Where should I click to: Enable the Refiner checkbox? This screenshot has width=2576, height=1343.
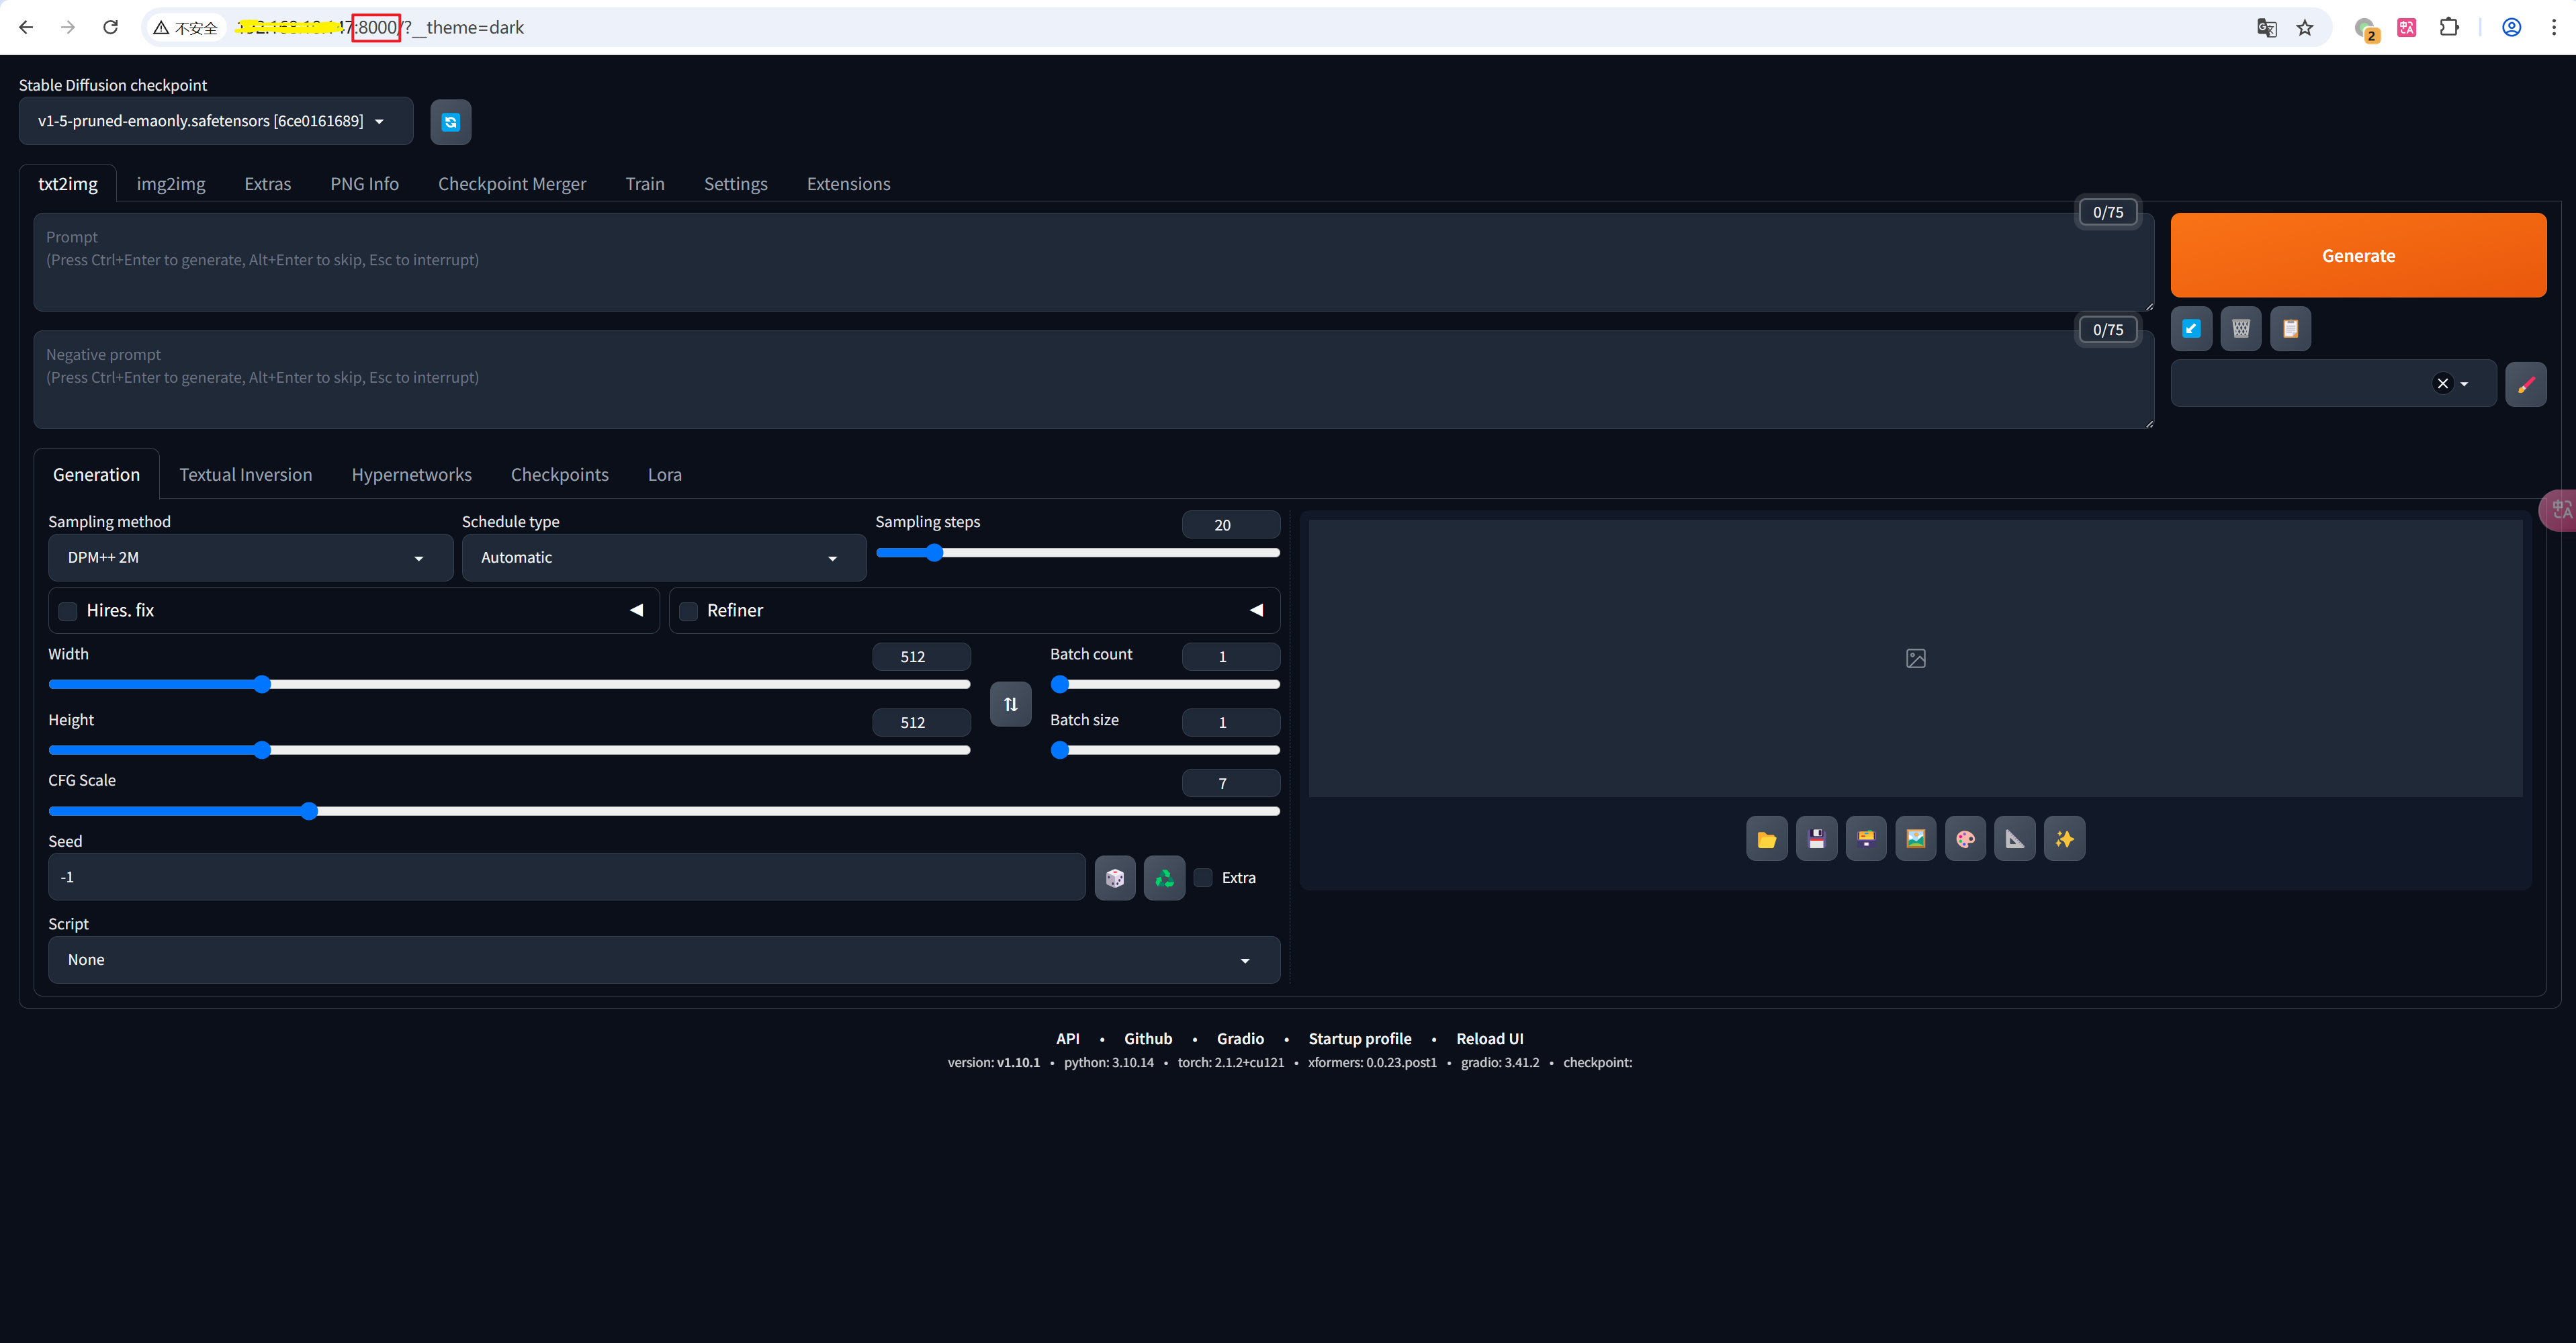688,611
